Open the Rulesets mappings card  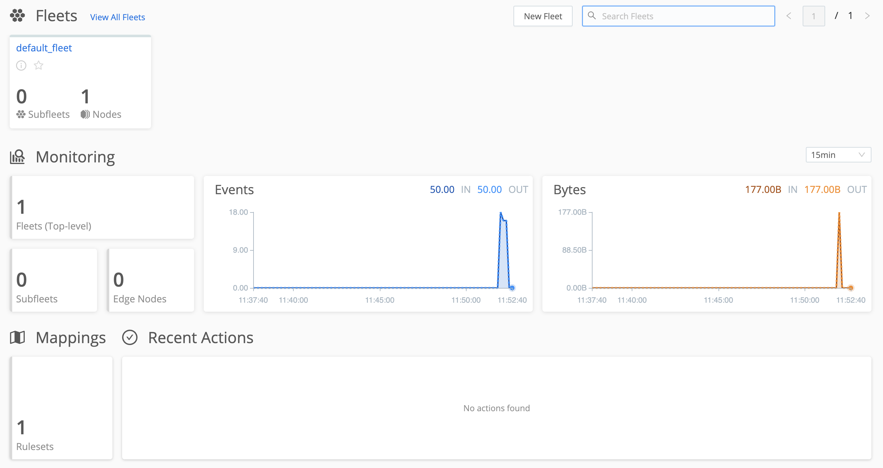click(61, 408)
